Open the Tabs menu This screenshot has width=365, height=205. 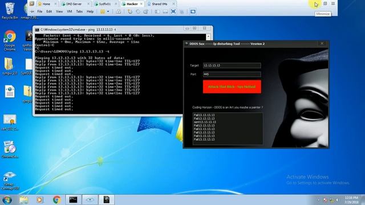(x=79, y=11)
